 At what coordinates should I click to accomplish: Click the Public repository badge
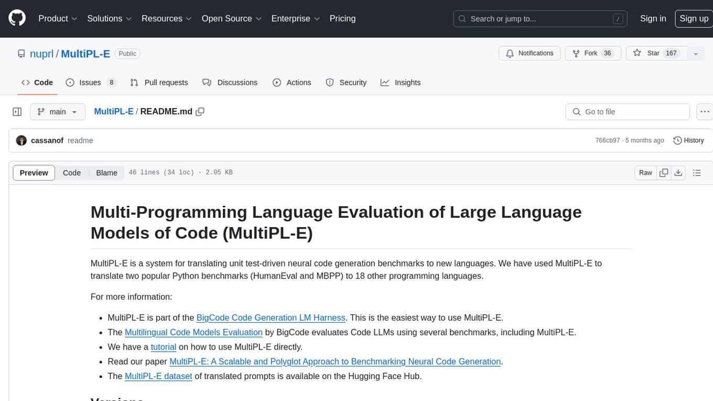tap(127, 54)
